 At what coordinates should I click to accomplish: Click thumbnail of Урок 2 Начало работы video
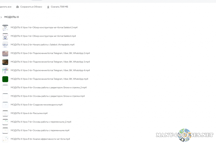pyautogui.click(x=5, y=45)
